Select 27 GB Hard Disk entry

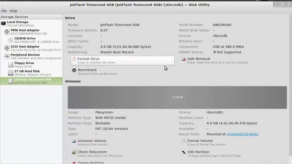pos(31,73)
